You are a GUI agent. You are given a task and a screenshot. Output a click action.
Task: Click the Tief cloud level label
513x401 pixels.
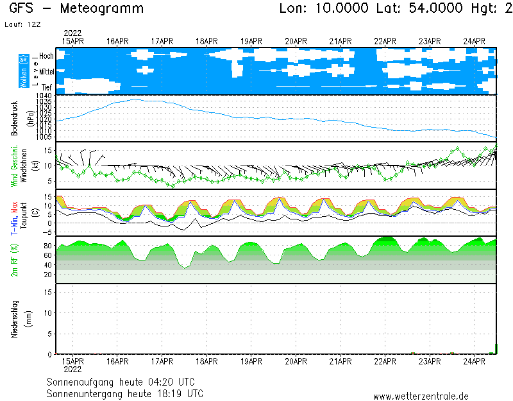click(47, 86)
